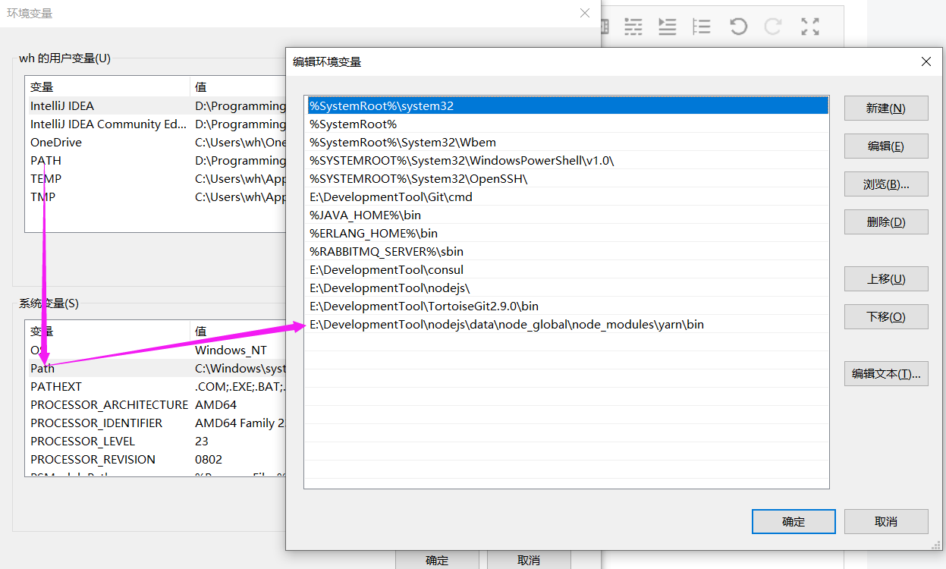This screenshot has height=569, width=946.
Task: Select IntelliJ IDEA Community Ed... variable row
Action: (x=156, y=124)
